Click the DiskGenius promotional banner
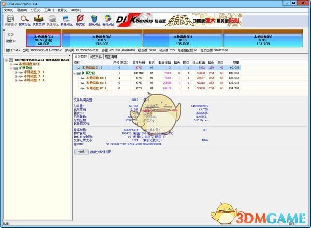Screen dimensions: 311x228 178,20
